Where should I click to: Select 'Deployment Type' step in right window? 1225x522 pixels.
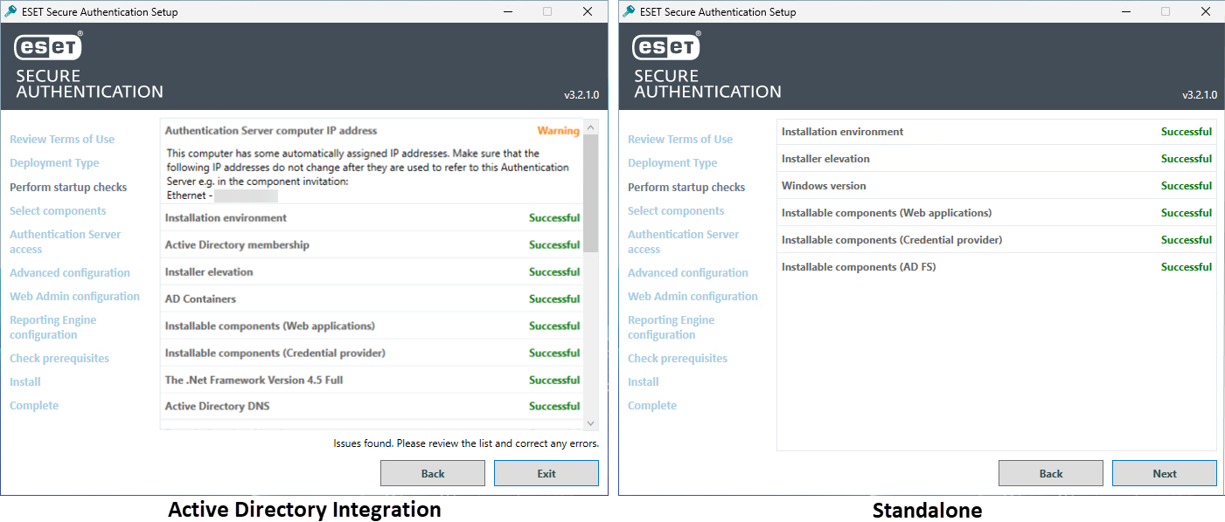coord(672,162)
